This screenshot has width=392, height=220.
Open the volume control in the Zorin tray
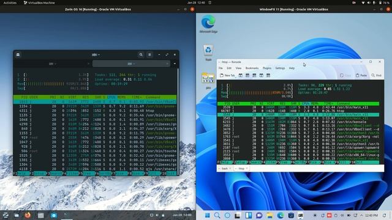pyautogui.click(x=157, y=215)
